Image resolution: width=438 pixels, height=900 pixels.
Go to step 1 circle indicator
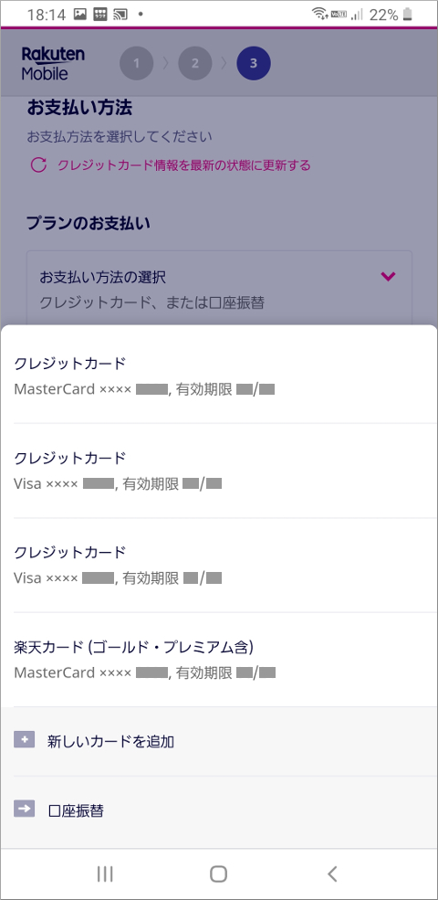(x=137, y=63)
